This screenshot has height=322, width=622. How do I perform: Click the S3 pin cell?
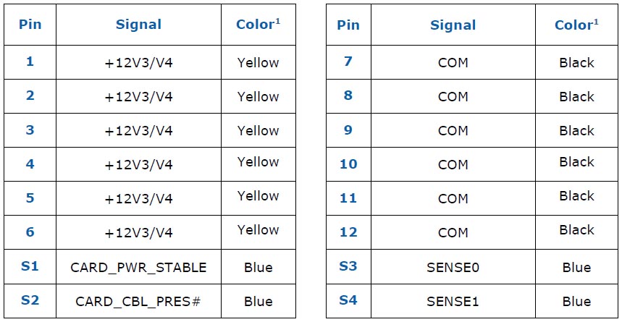348,267
